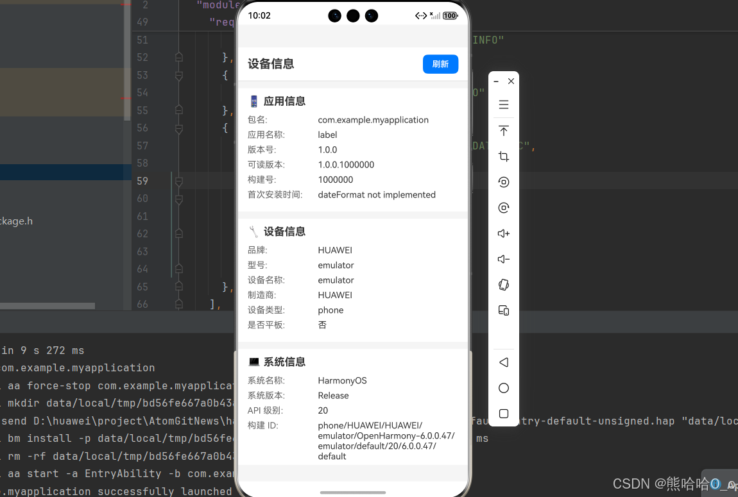Screen dimensions: 738x497
Task: Click the build ID value text
Action: click(386, 441)
